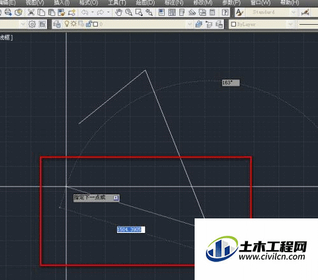Open the Sheet Set Manager icon

pyautogui.click(x=192, y=12)
